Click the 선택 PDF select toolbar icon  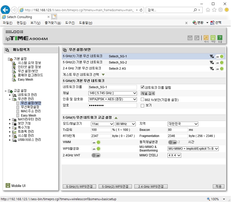[x=212, y=23]
